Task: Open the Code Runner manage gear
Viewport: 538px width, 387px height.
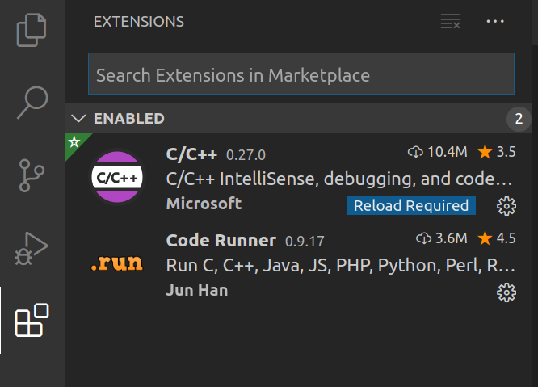Action: coord(506,292)
